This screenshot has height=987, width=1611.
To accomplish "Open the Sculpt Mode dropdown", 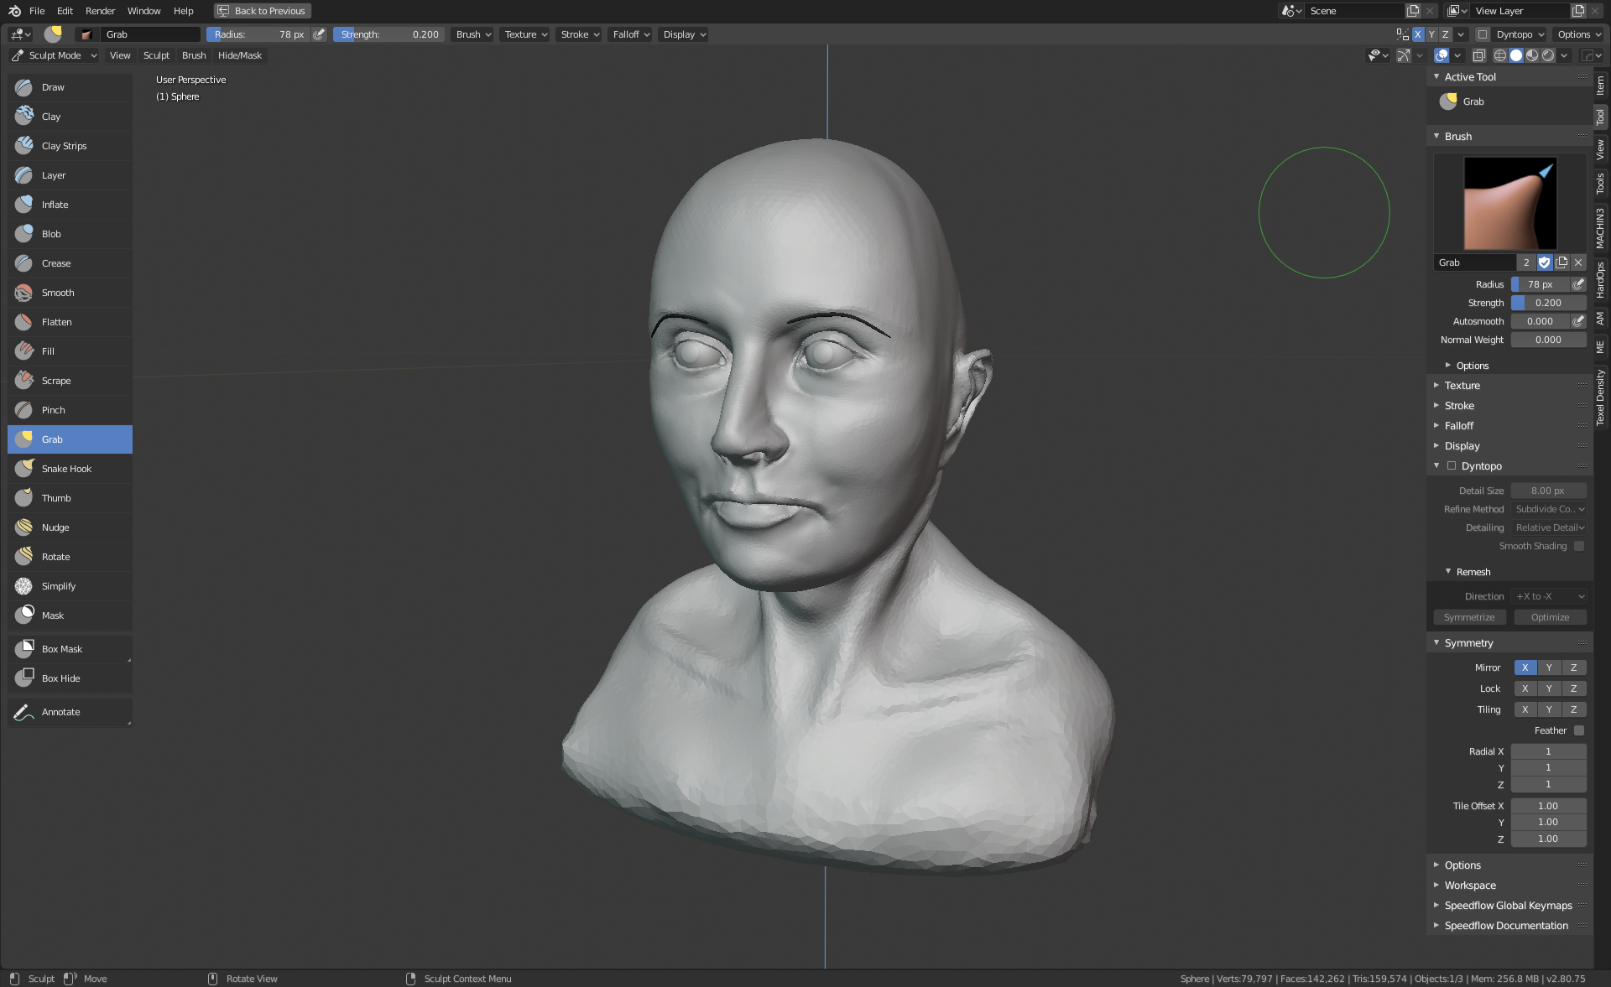I will pos(55,55).
